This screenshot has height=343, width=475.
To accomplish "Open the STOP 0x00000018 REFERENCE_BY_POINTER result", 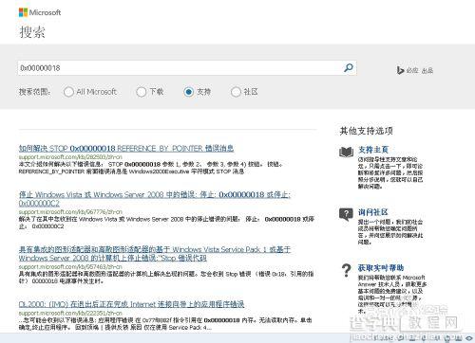I will pyautogui.click(x=126, y=148).
